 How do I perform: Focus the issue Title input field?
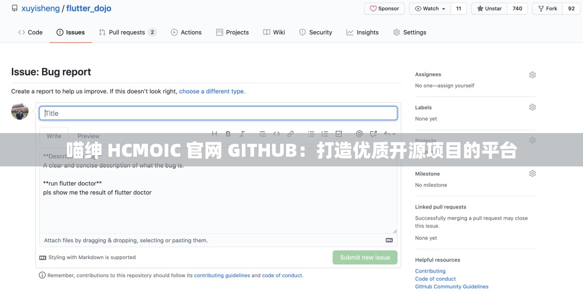click(218, 113)
